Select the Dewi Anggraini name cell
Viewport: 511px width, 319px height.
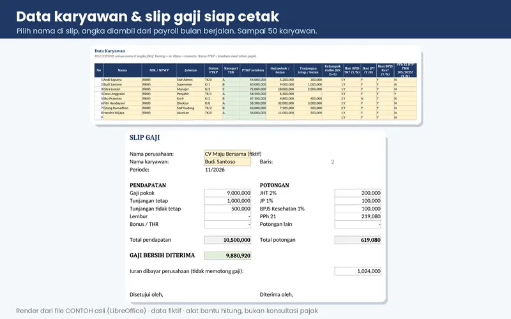point(122,94)
